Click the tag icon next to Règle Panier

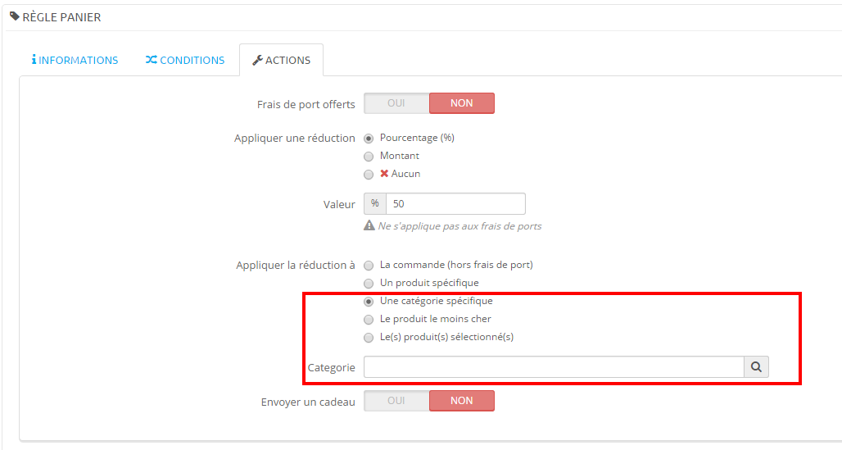pyautogui.click(x=15, y=16)
